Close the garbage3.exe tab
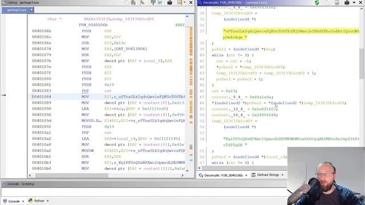The image size is (365, 205). point(31,10)
